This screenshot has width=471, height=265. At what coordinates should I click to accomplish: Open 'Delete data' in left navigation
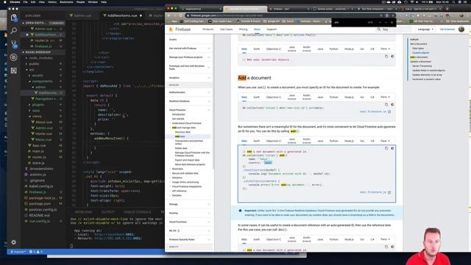pos(181,148)
